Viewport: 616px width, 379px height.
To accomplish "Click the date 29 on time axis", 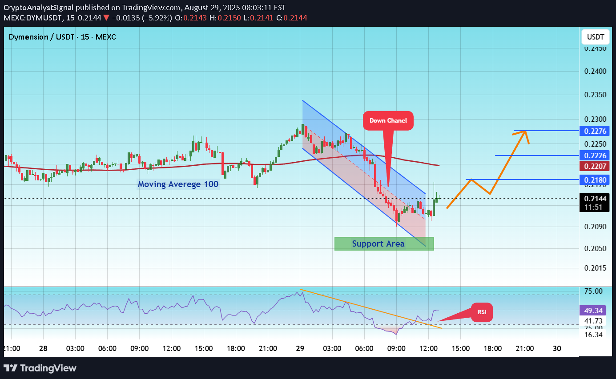I will [300, 348].
